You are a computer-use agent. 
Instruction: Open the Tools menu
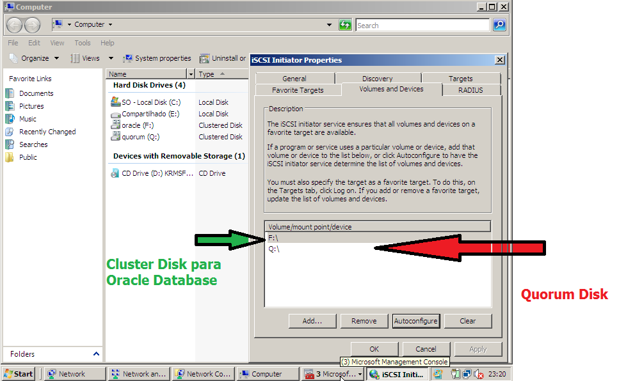click(x=82, y=43)
